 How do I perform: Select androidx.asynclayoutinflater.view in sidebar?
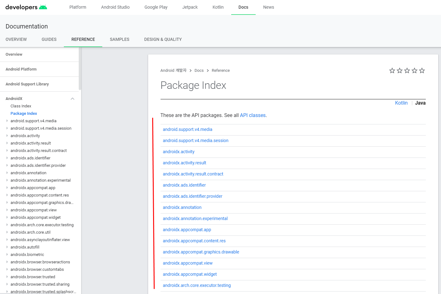point(40,240)
